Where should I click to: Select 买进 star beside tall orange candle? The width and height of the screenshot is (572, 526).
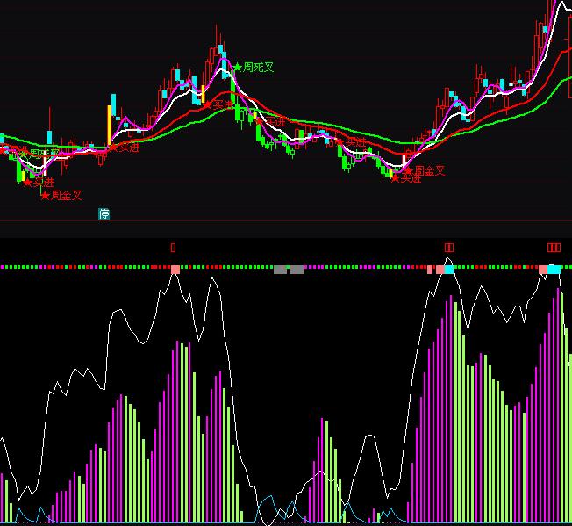point(124,148)
